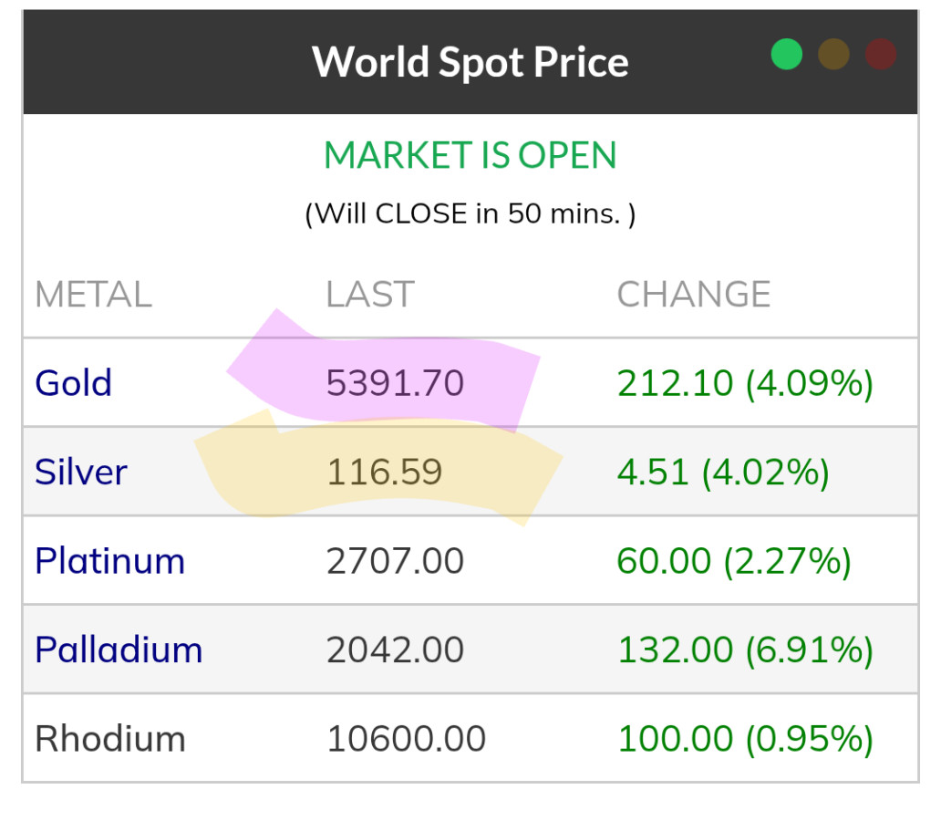
Task: Click the green status dot
Action: point(786,55)
